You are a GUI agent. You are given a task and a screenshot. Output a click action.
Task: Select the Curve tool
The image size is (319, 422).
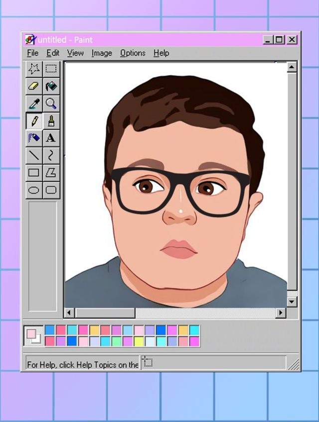pyautogui.click(x=51, y=155)
